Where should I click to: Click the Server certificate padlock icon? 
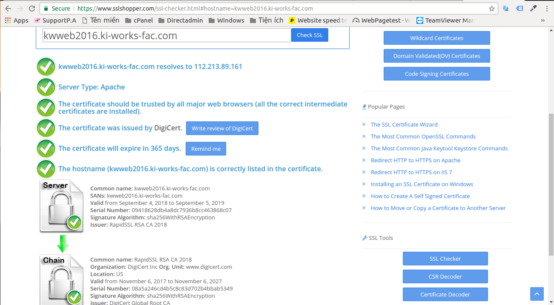[61, 206]
